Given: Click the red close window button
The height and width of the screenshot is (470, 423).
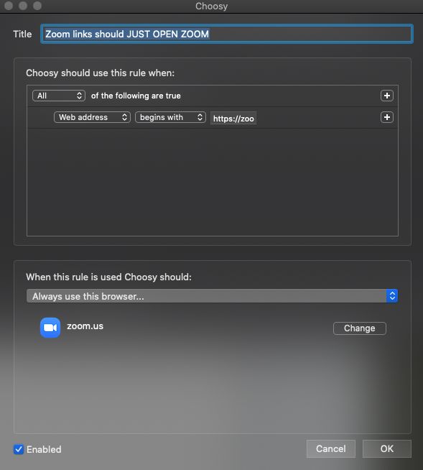Looking at the screenshot, I should [9, 6].
